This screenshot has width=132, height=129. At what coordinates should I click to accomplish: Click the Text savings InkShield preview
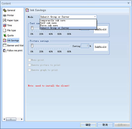point(101,29)
